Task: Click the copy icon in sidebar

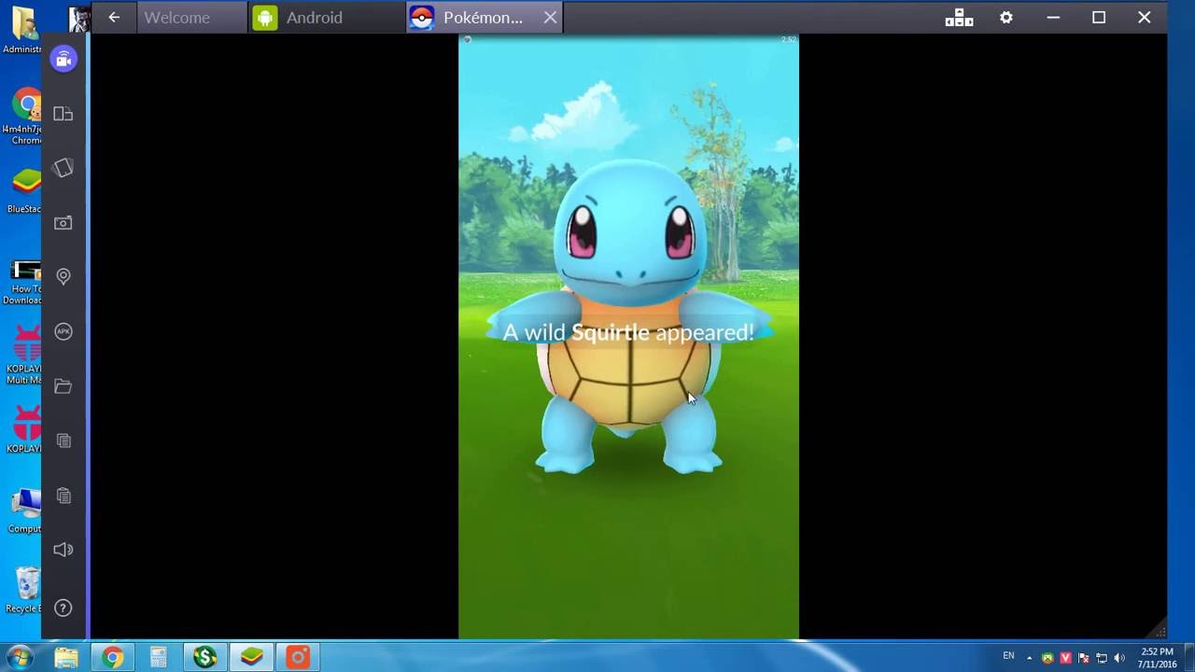Action: [63, 441]
